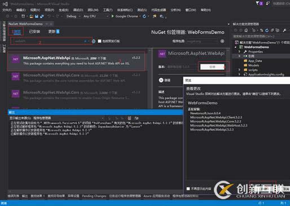Click the Solution Explorer pending changes filter icon
Image resolution: width=290 pixels, height=206 pixels.
(254, 30)
